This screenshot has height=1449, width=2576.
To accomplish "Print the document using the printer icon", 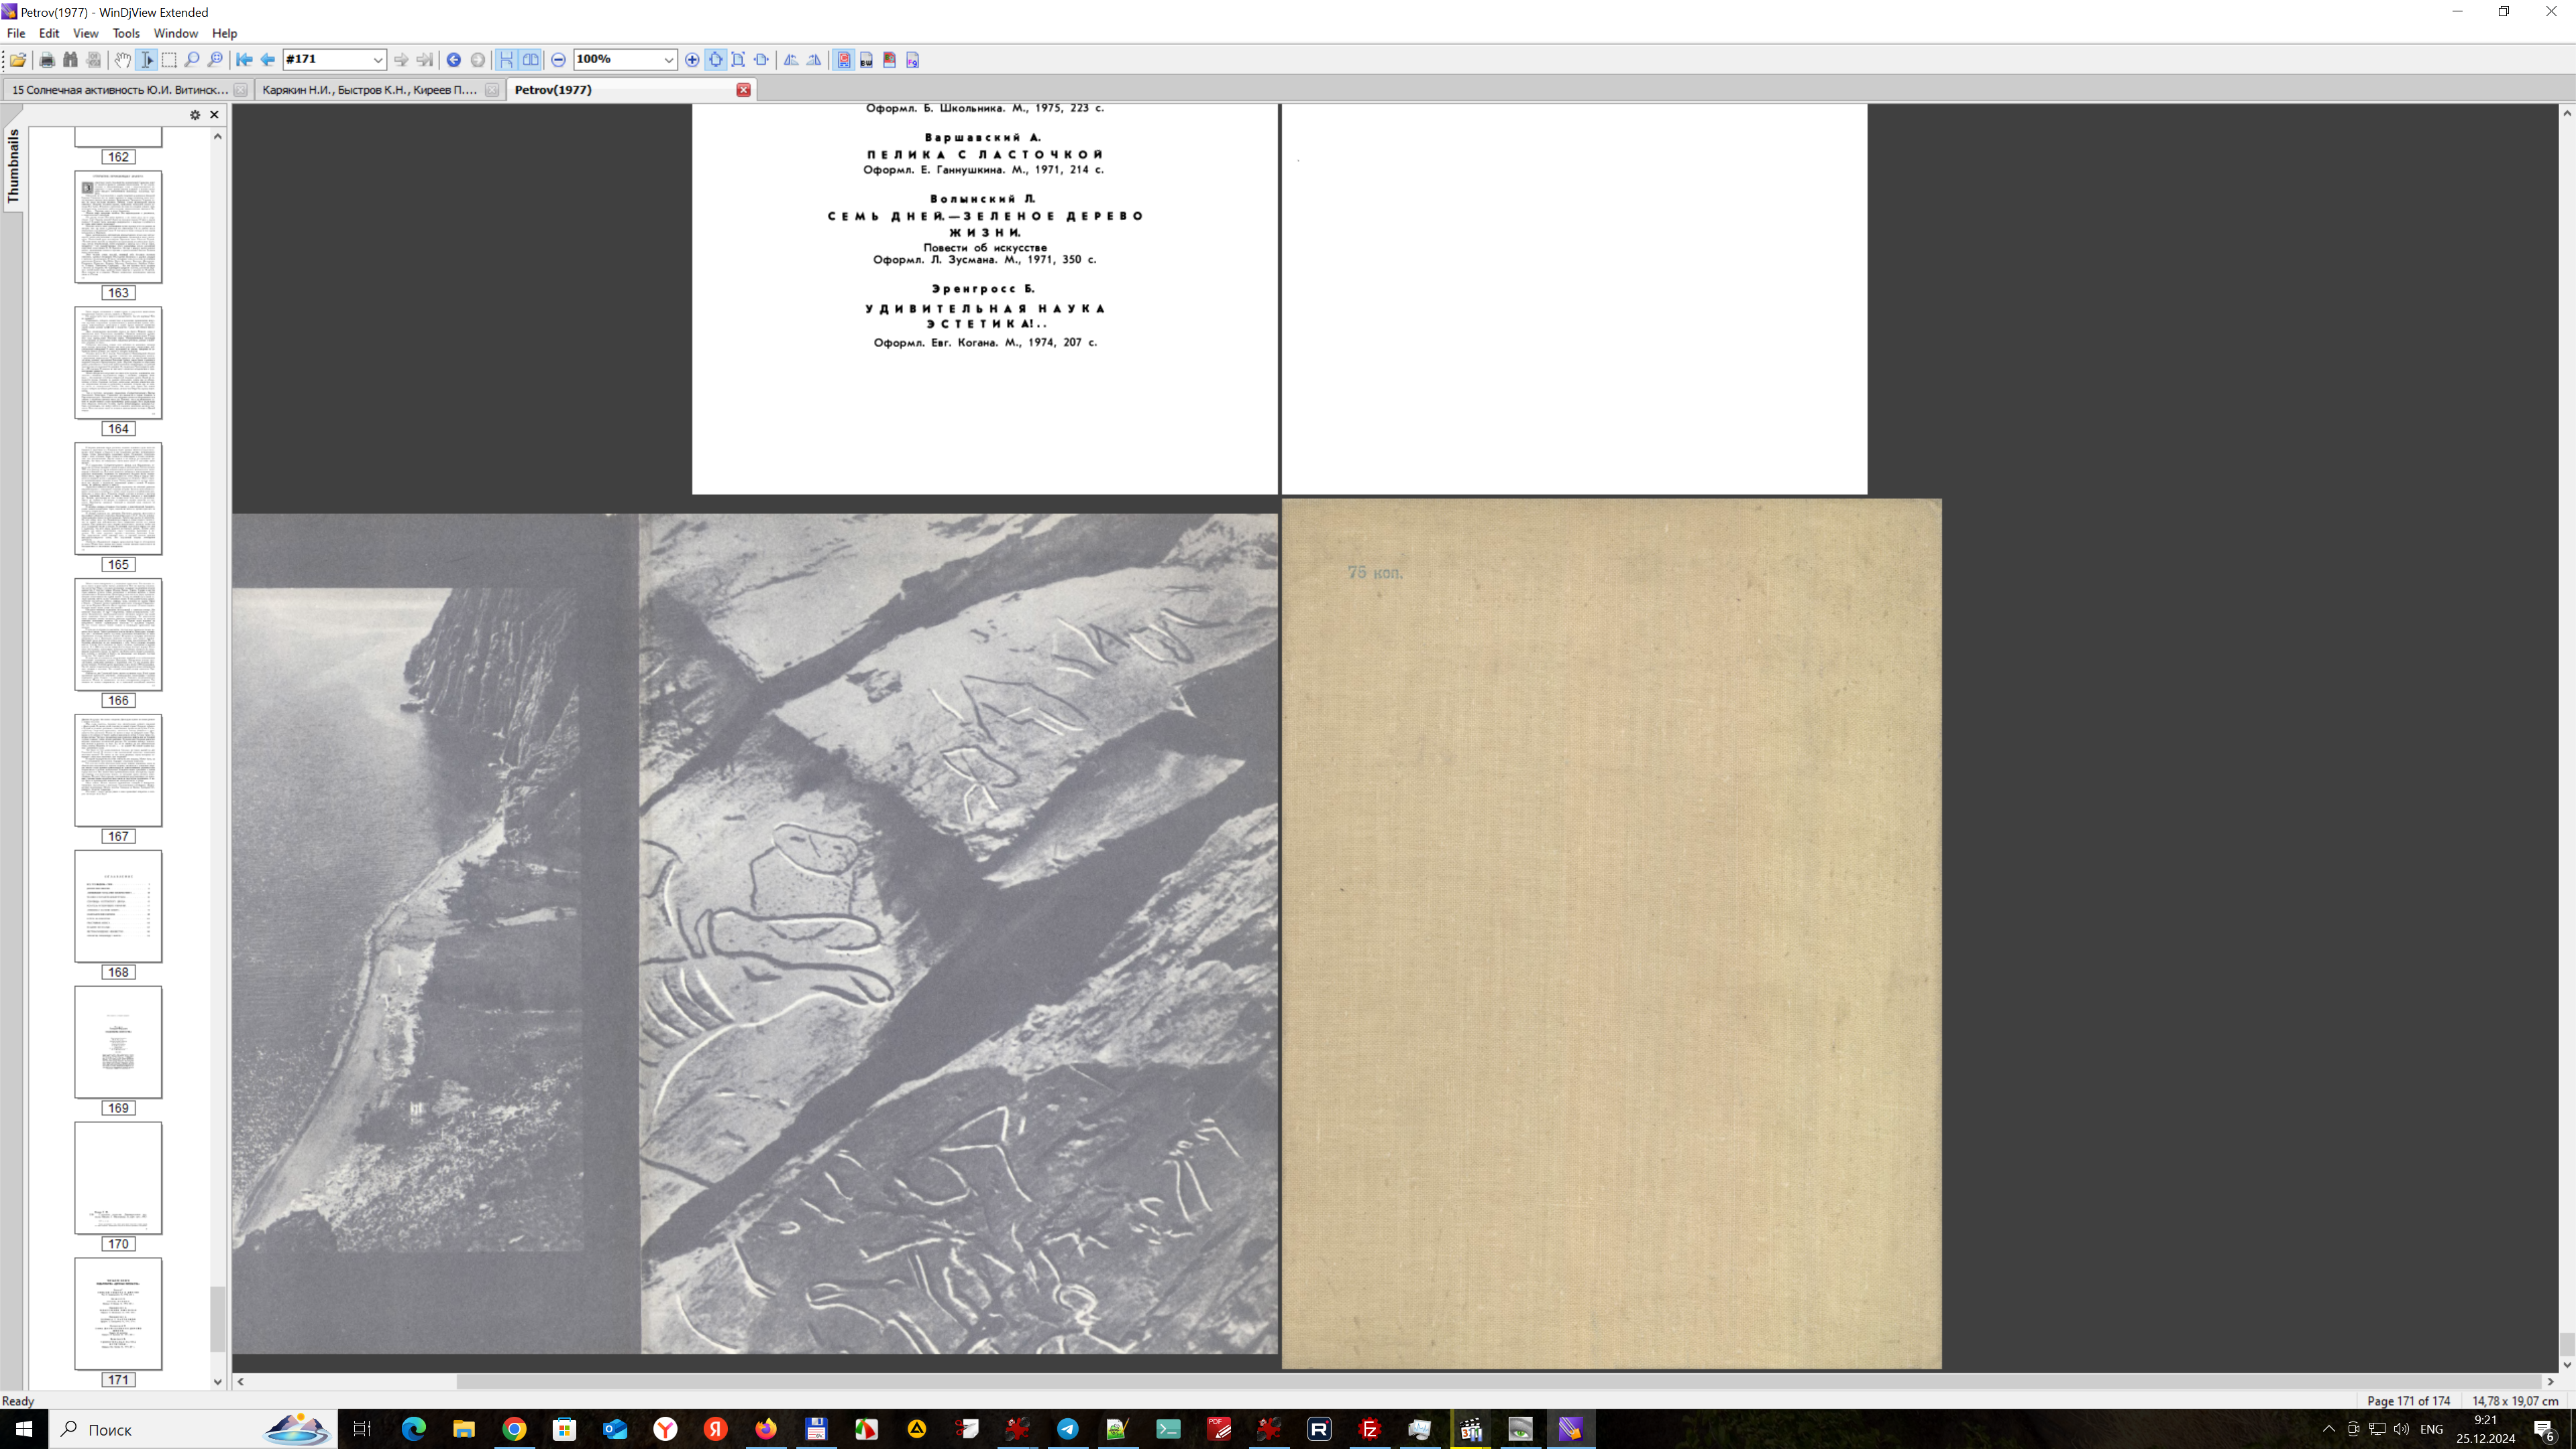I will pos(46,60).
